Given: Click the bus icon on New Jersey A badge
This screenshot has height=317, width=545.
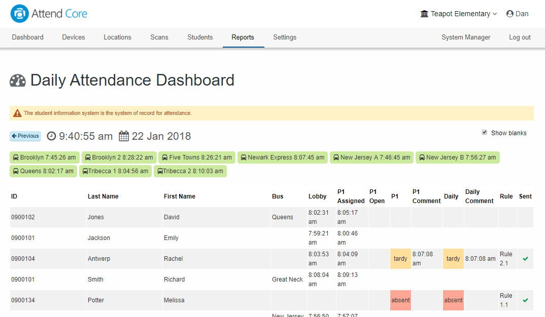Looking at the screenshot, I should pyautogui.click(x=336, y=157).
